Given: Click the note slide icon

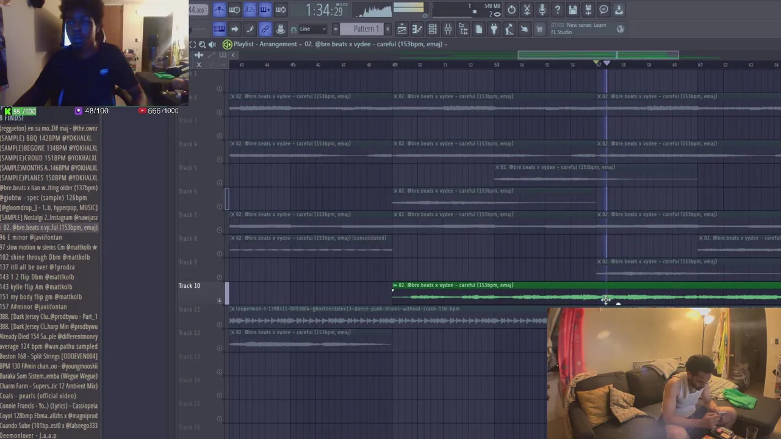Looking at the screenshot, I should [250, 29].
